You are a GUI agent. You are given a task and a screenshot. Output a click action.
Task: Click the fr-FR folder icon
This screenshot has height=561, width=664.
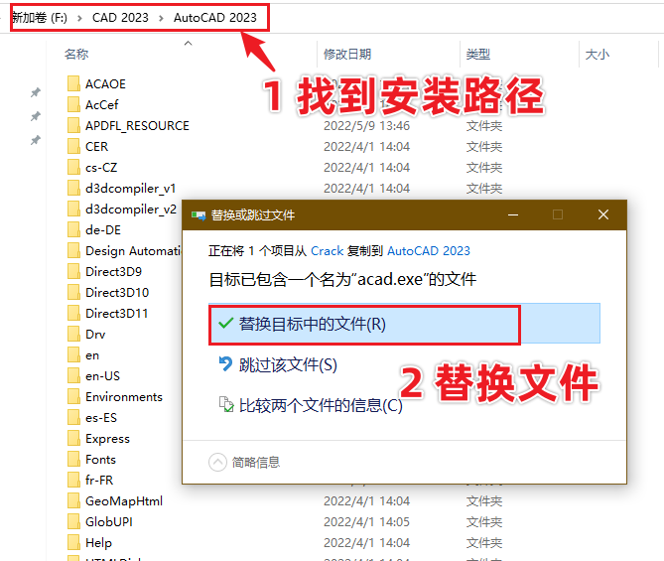pos(73,480)
